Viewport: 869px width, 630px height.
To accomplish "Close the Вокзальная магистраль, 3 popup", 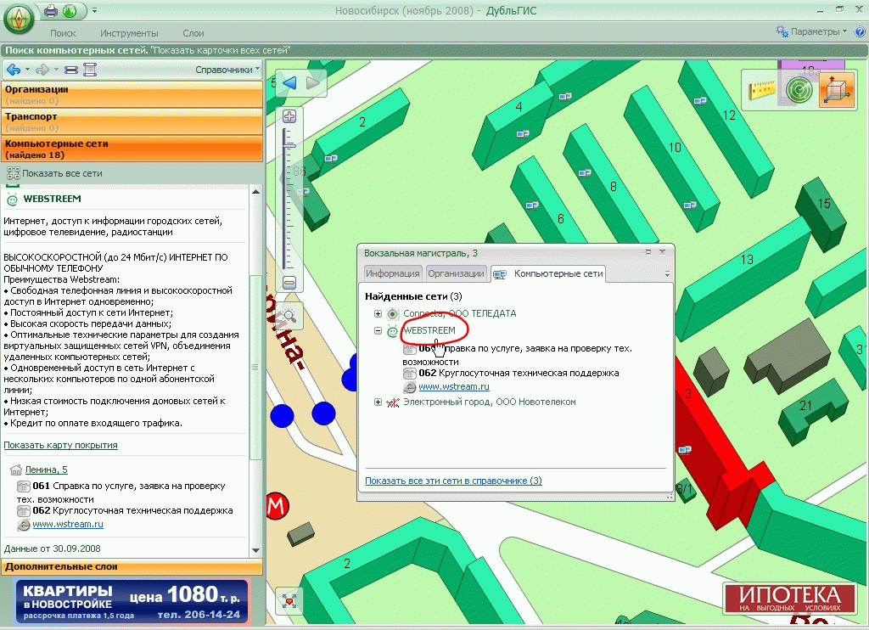I will 662,252.
